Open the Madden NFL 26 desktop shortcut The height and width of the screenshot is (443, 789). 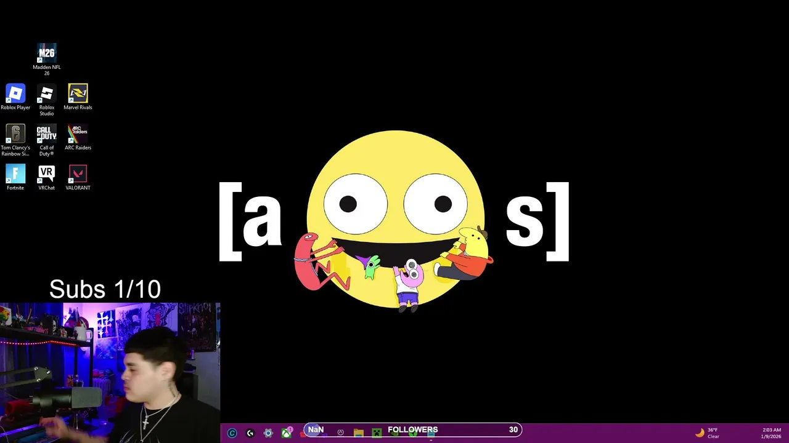click(x=46, y=60)
